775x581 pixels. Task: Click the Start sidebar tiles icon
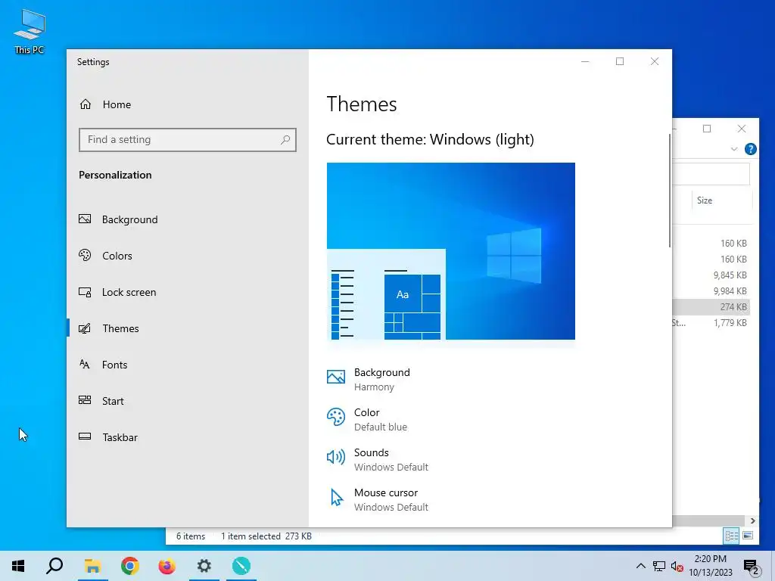click(85, 400)
